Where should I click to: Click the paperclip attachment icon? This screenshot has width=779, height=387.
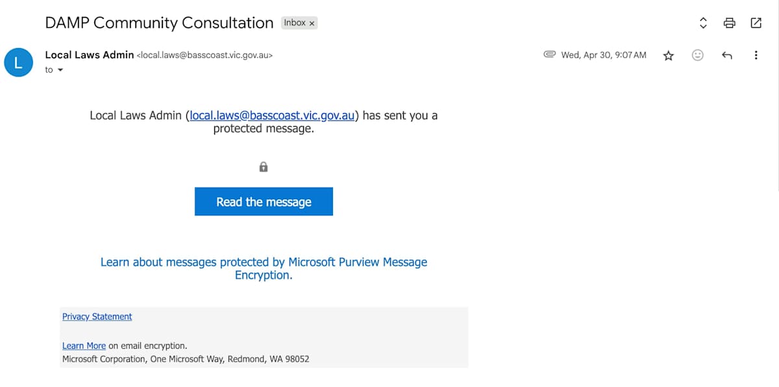tap(550, 55)
